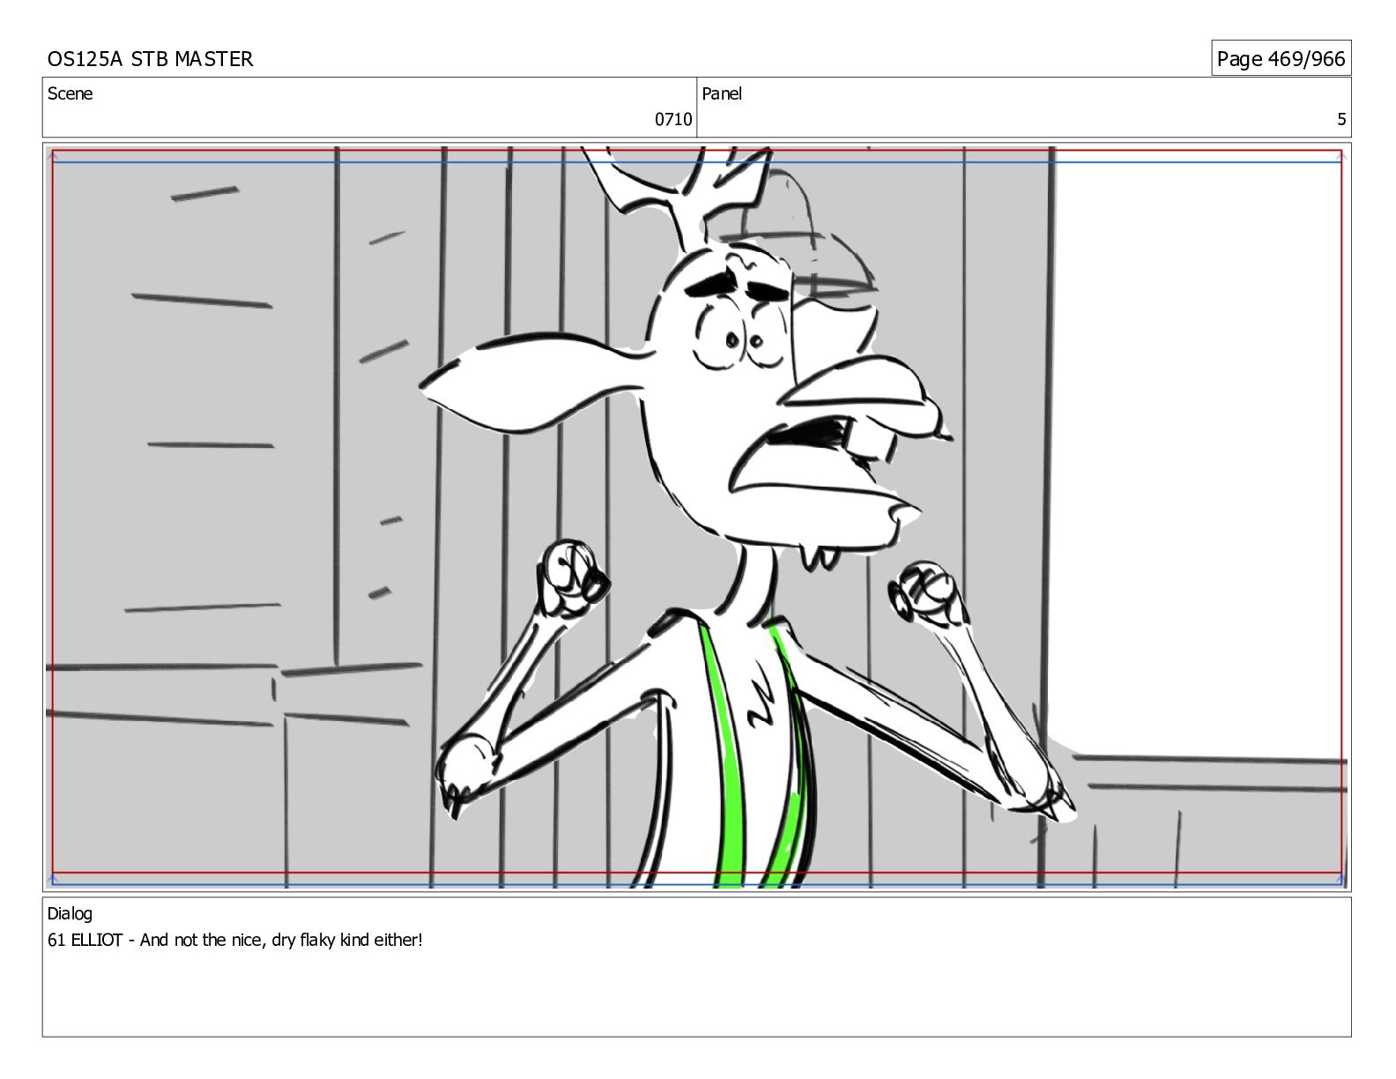Click the panel number '5'
This screenshot has height=1079, width=1396.
tap(1341, 119)
